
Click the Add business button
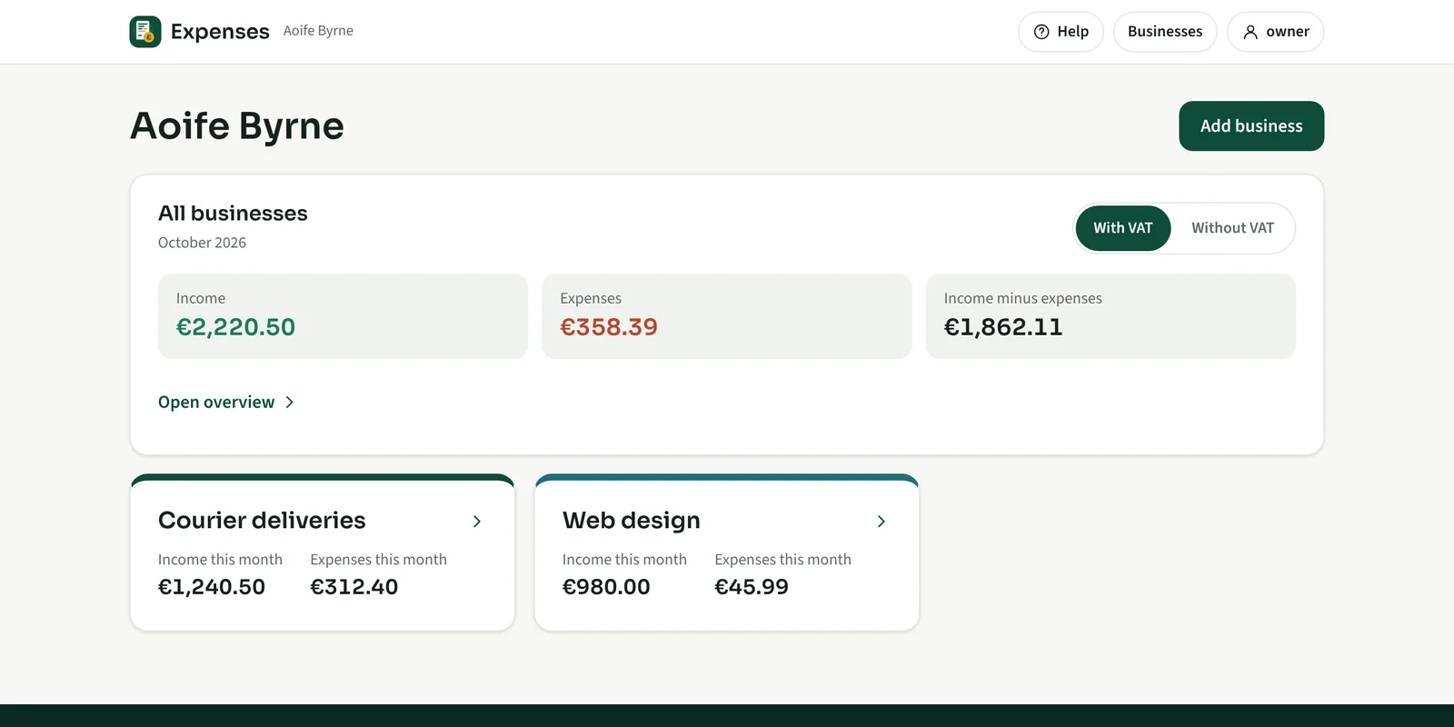point(1251,126)
